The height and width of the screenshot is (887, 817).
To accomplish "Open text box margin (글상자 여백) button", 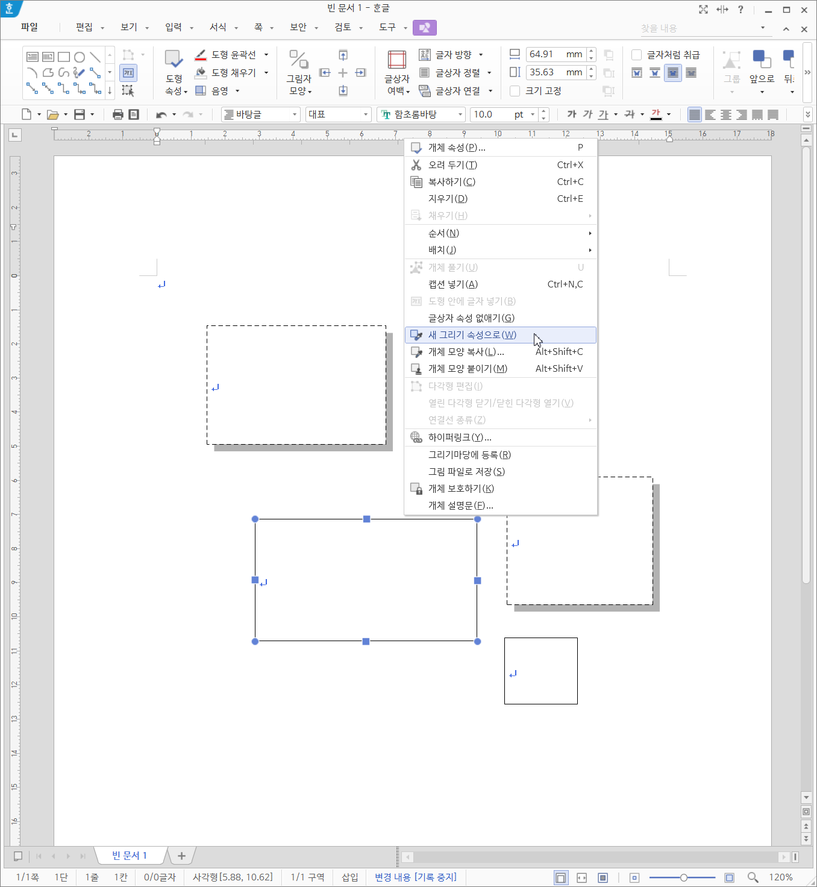I will tap(397, 72).
